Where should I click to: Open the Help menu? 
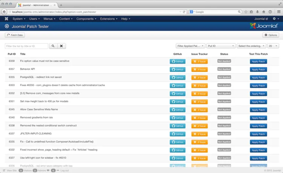126,19
